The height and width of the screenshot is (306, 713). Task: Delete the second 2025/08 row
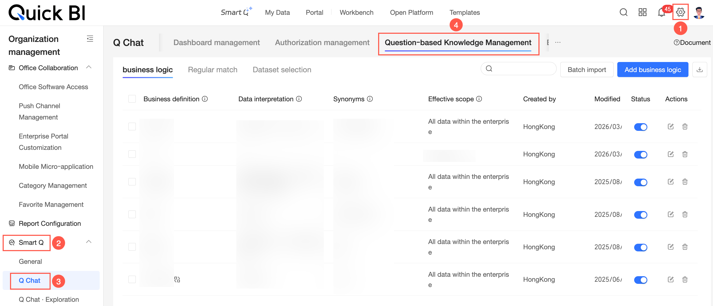point(685,214)
